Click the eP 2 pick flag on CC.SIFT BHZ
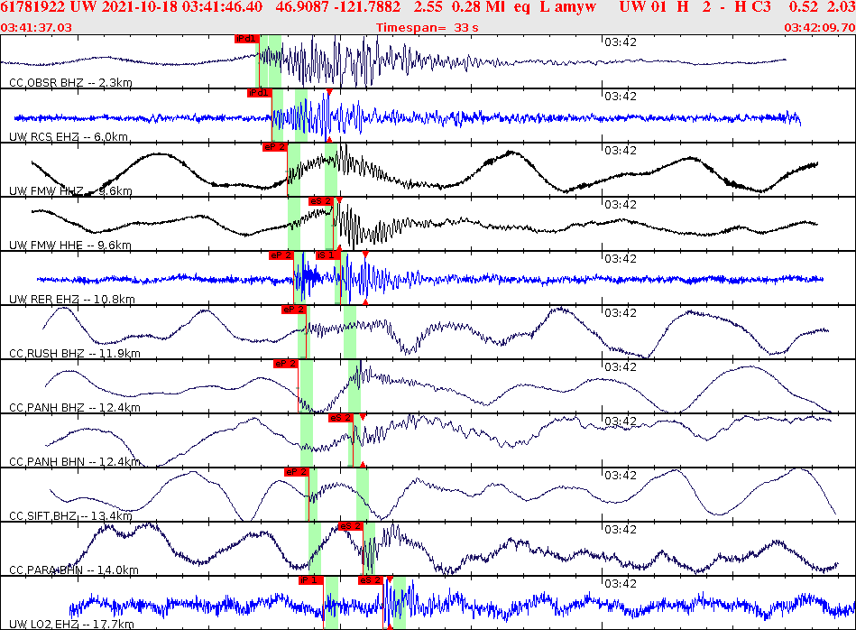The image size is (856, 630). click(298, 470)
